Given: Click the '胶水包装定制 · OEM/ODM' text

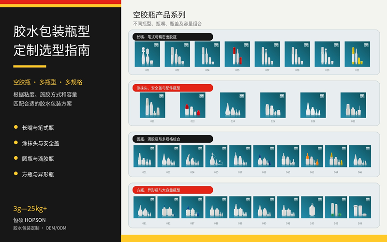Looking at the screenshot, I should coord(40,228).
